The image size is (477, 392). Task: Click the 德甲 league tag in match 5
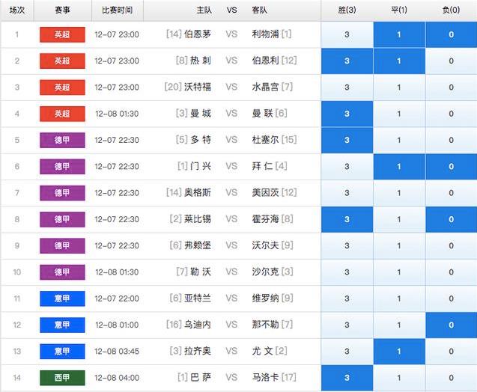[62, 141]
